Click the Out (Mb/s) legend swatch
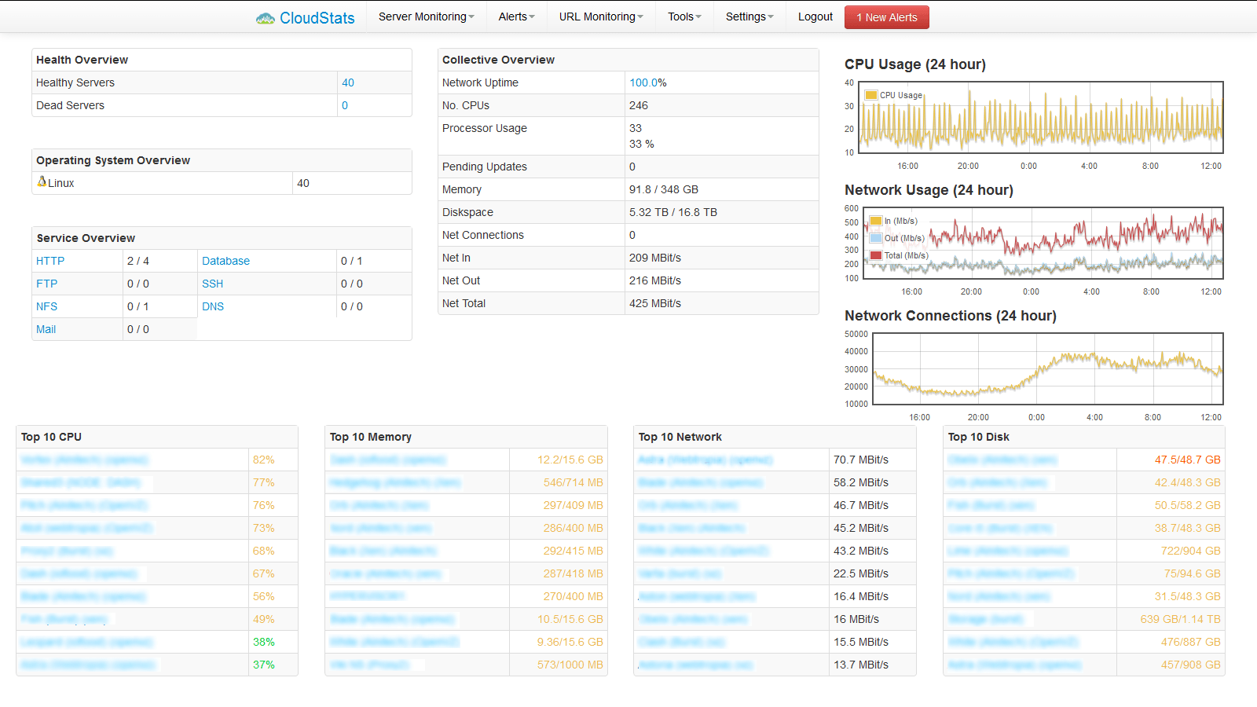Screen dimensions: 1257x707 [875, 238]
